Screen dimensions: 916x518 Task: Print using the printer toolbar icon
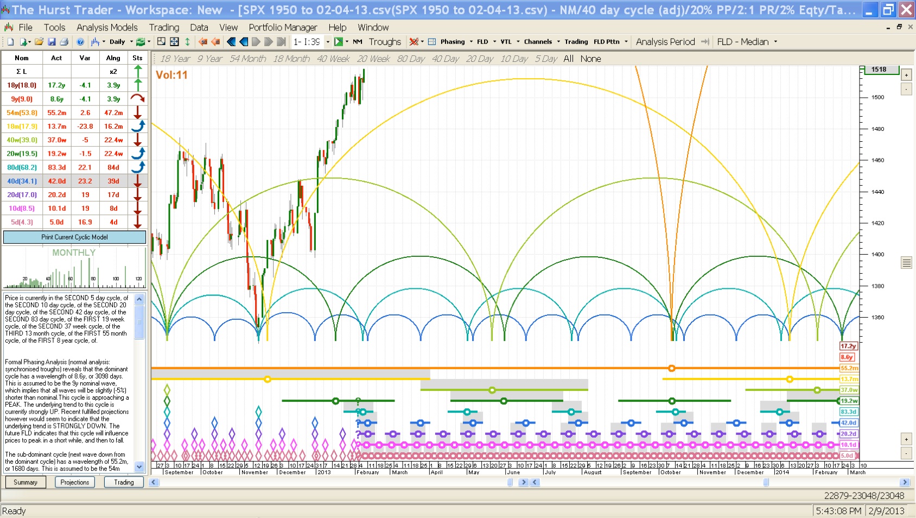click(64, 42)
